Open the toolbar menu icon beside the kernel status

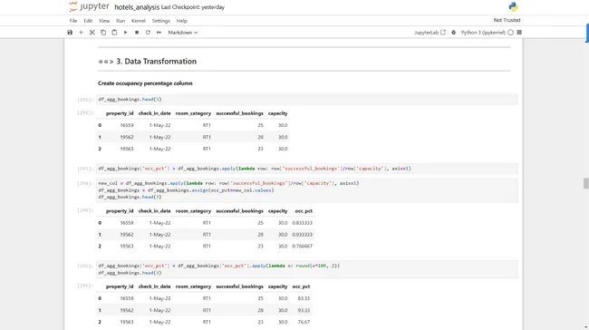pyautogui.click(x=519, y=33)
